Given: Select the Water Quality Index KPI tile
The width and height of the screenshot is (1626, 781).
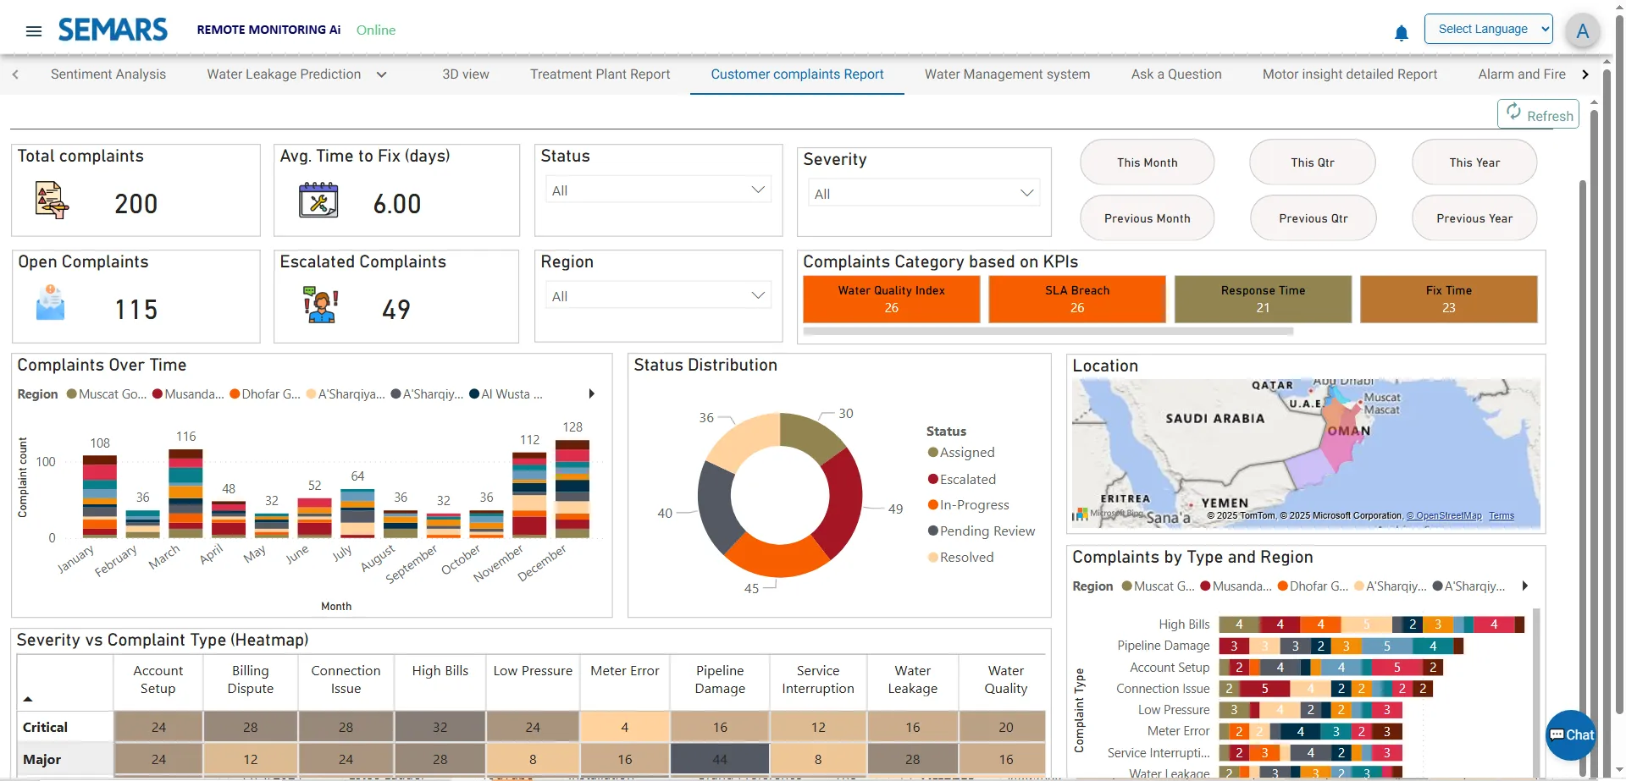Looking at the screenshot, I should 891,299.
